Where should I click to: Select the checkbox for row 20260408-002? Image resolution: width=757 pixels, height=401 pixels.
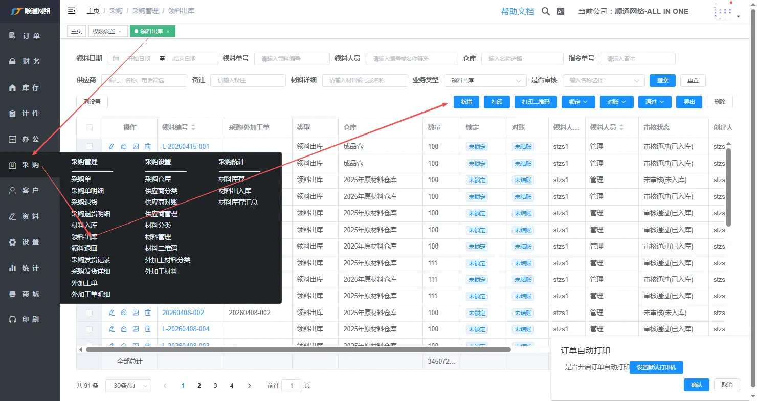point(90,313)
